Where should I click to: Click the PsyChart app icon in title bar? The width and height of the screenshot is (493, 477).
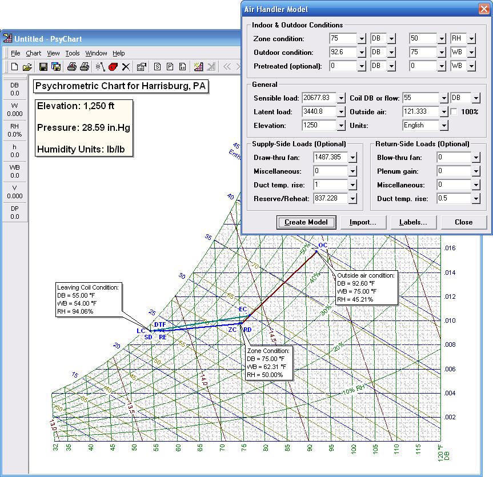pyautogui.click(x=7, y=38)
